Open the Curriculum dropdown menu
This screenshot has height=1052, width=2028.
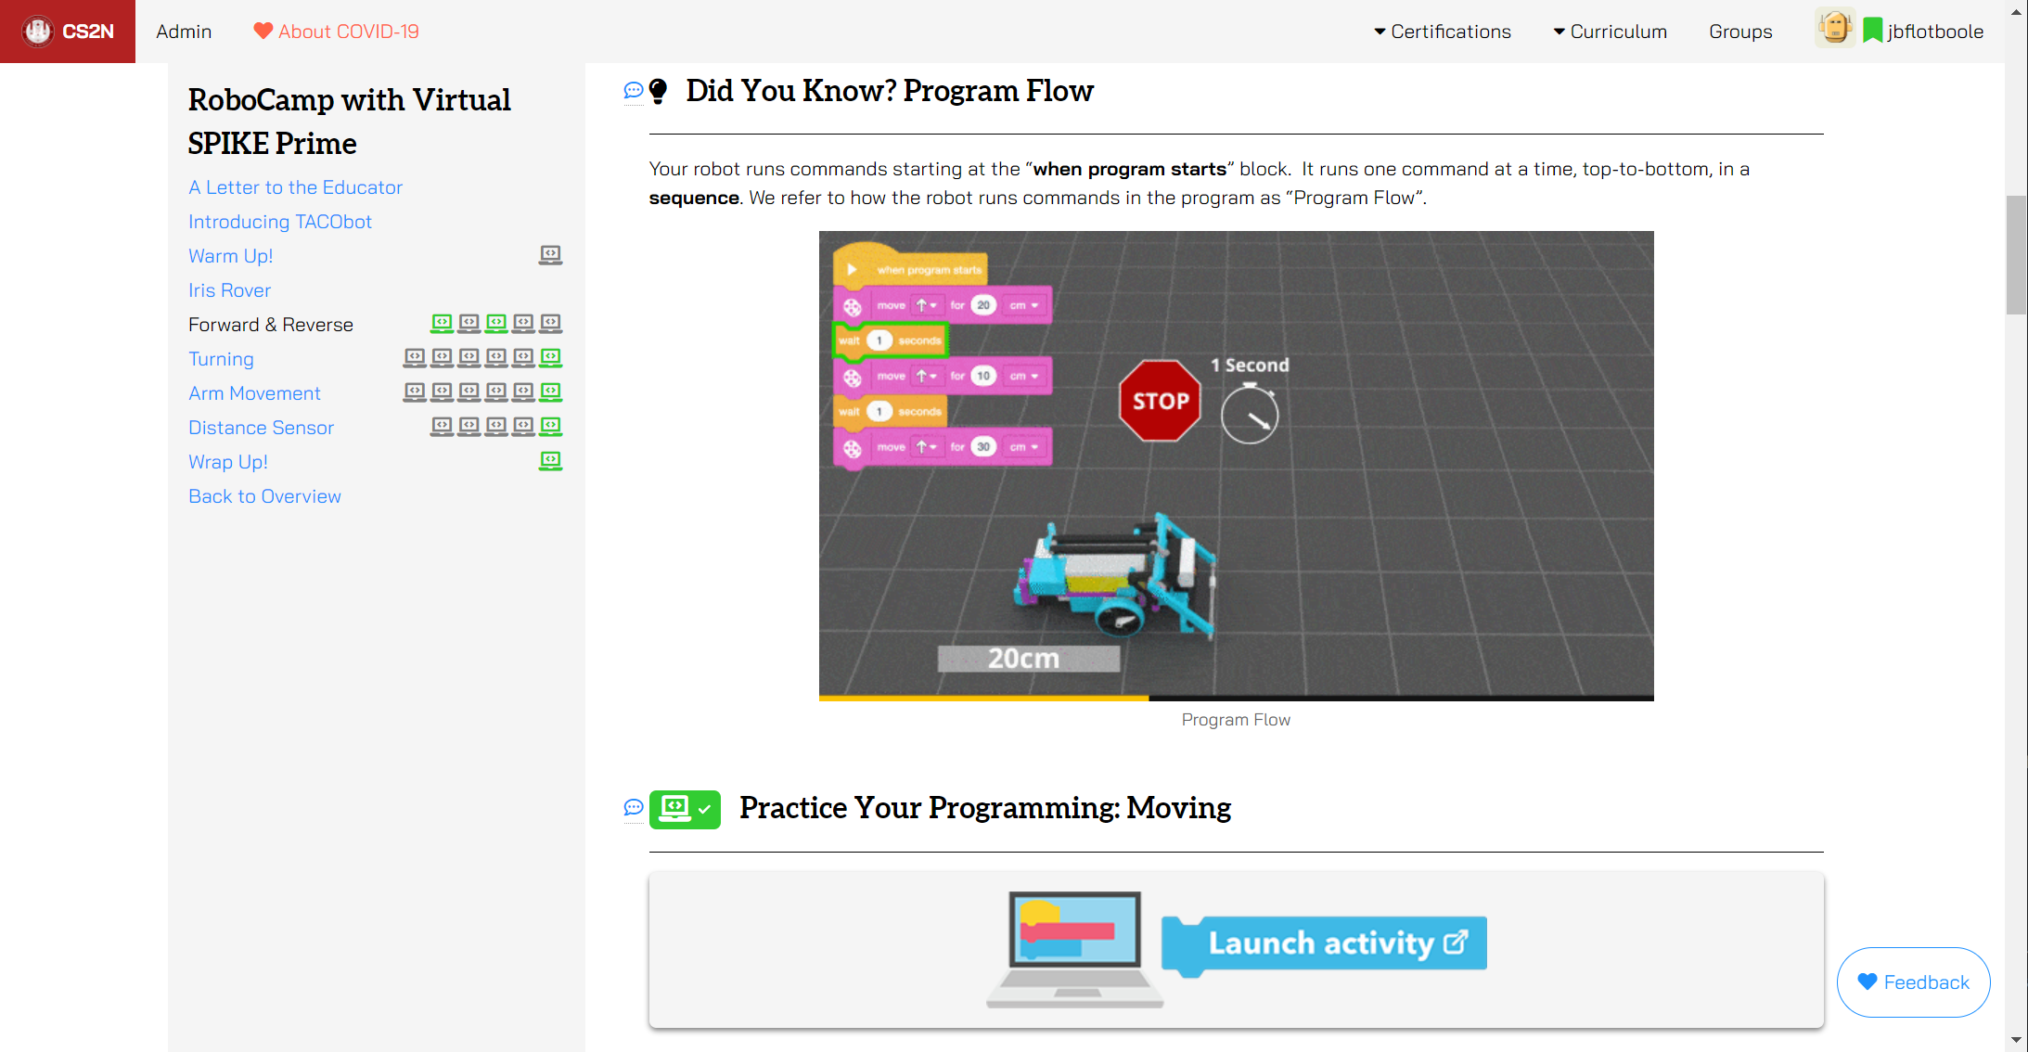[x=1610, y=30]
